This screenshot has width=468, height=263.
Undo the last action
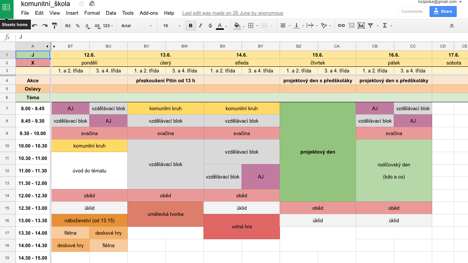click(35, 26)
